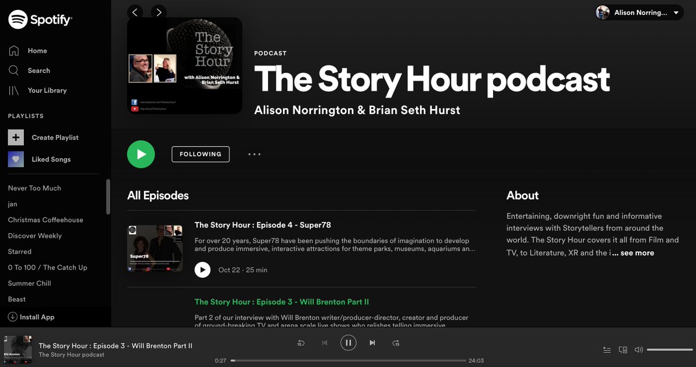Unfollow the podcast via FOLLOWING button
Viewport: 696px width, 367px height.
click(x=200, y=154)
